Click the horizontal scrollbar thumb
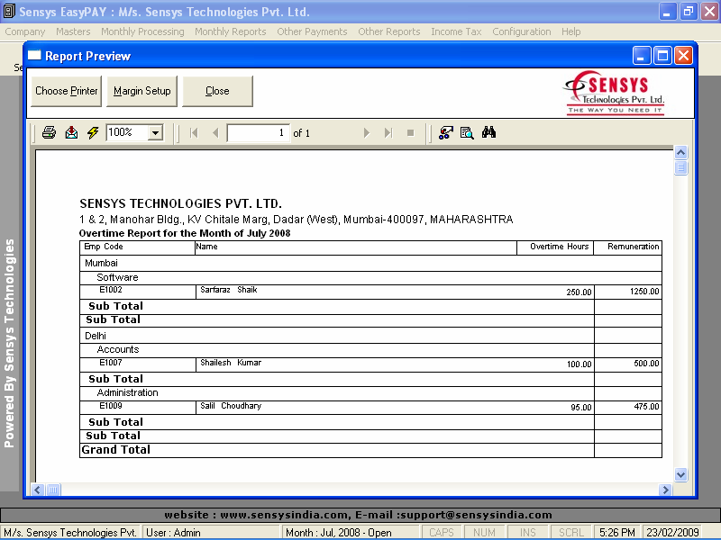721x540 pixels. (x=53, y=490)
